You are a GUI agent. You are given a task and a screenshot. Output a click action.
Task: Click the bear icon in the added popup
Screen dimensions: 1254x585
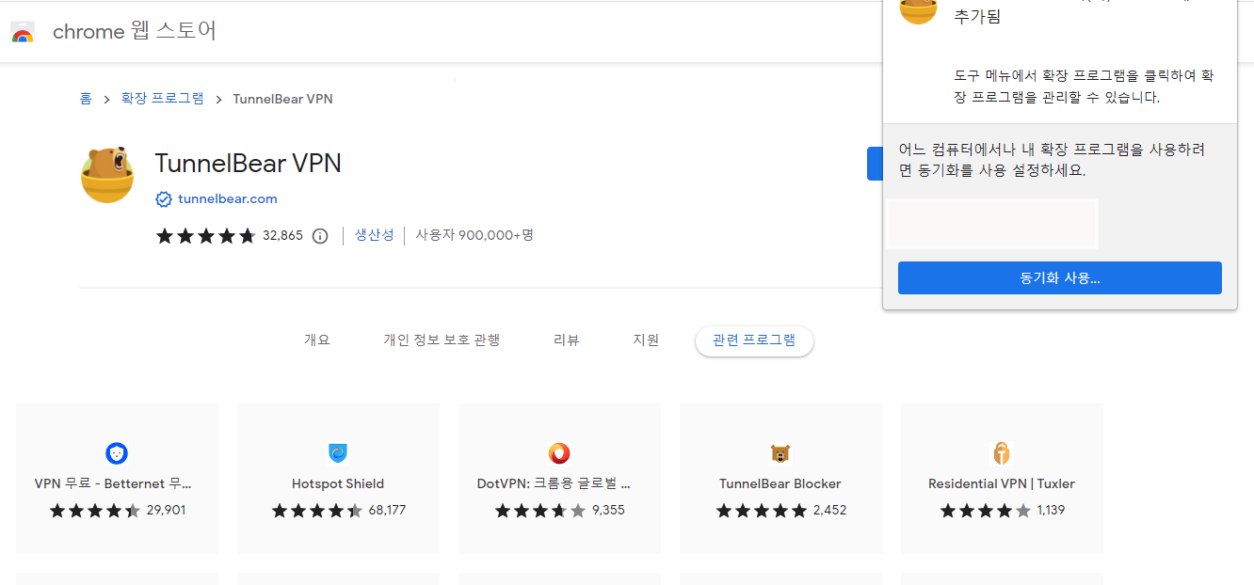pyautogui.click(x=919, y=11)
